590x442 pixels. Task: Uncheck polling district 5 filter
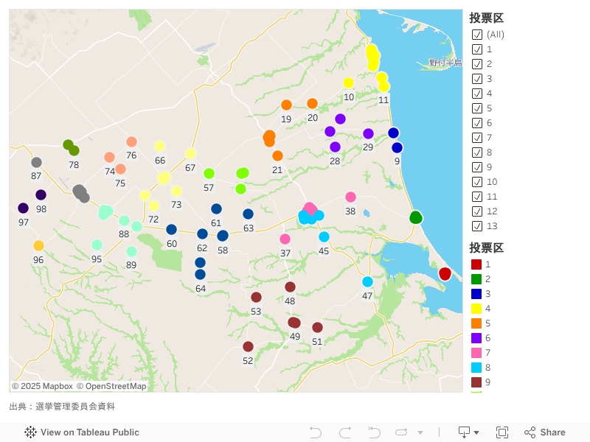point(477,108)
